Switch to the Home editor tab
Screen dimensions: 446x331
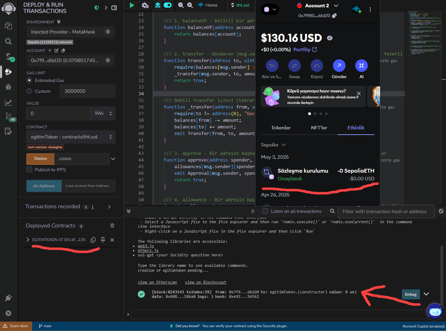click(208, 5)
